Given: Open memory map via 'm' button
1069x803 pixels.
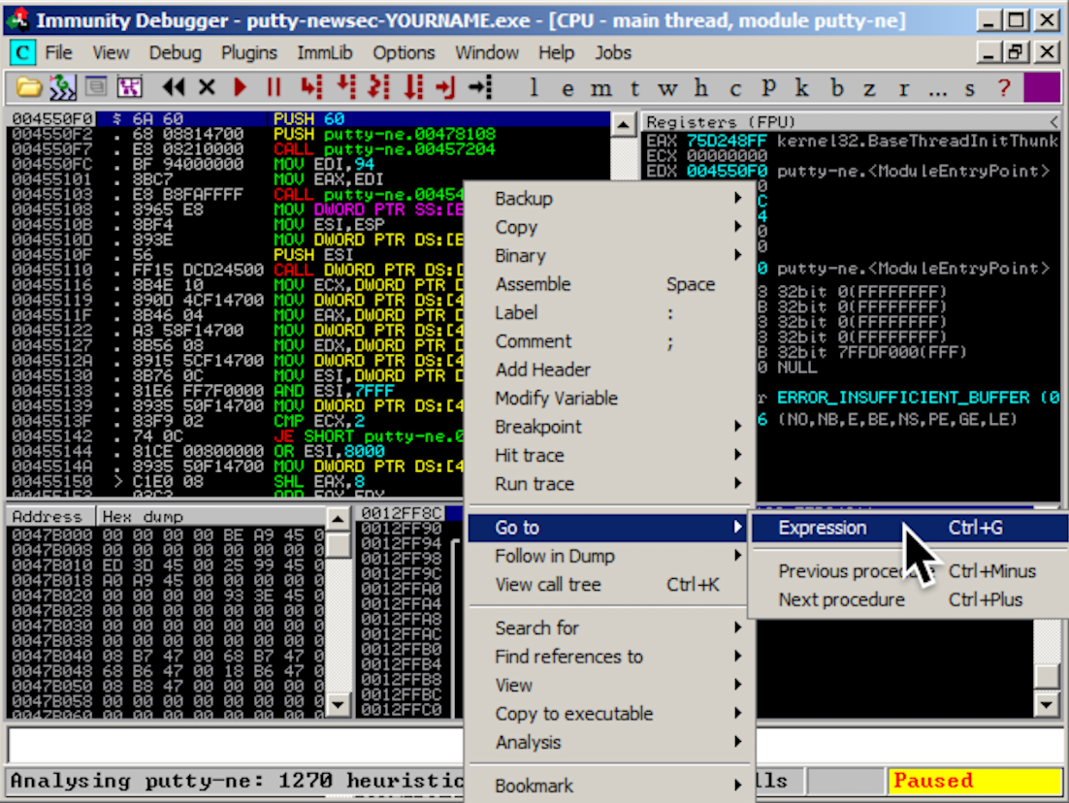Looking at the screenshot, I should [600, 88].
